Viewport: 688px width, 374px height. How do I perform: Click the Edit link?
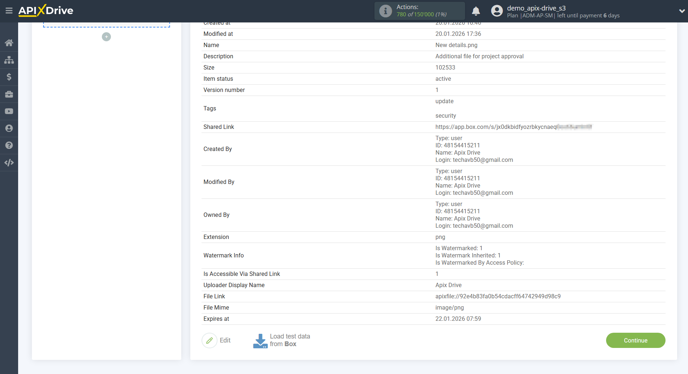(x=225, y=340)
